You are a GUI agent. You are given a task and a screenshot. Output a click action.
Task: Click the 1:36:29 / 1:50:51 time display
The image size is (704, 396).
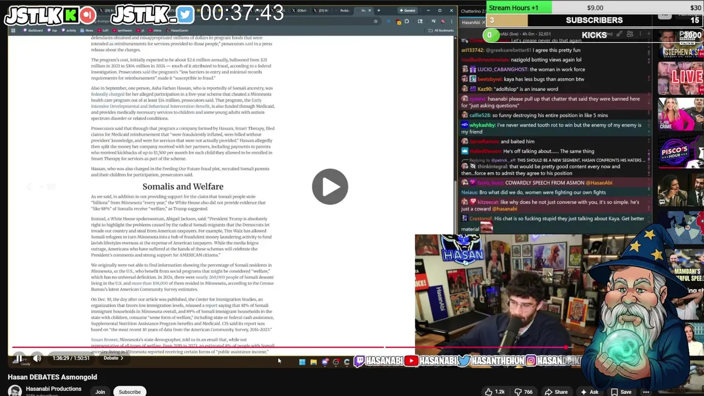71,358
